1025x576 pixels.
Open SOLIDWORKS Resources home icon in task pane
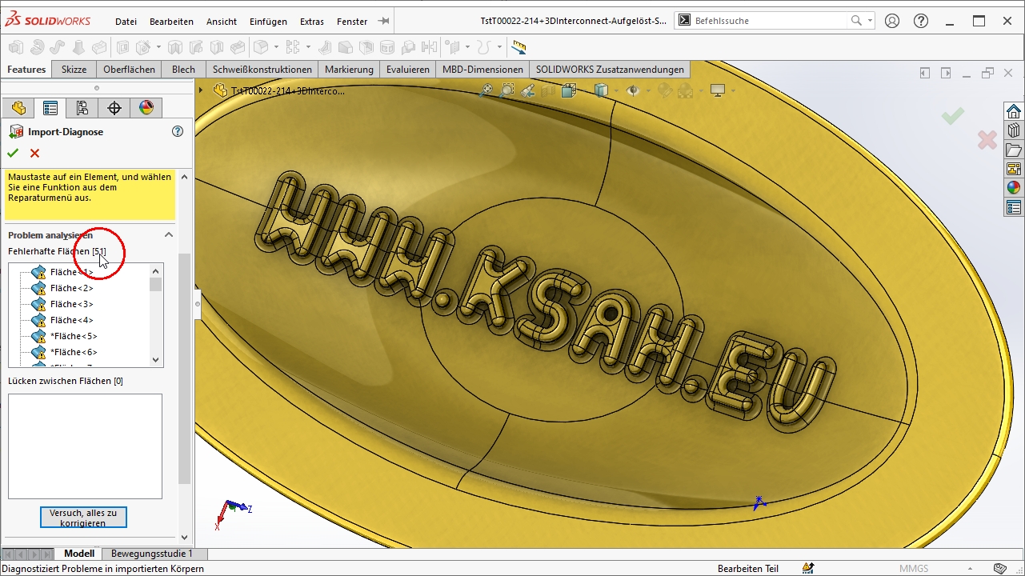[x=1014, y=110]
